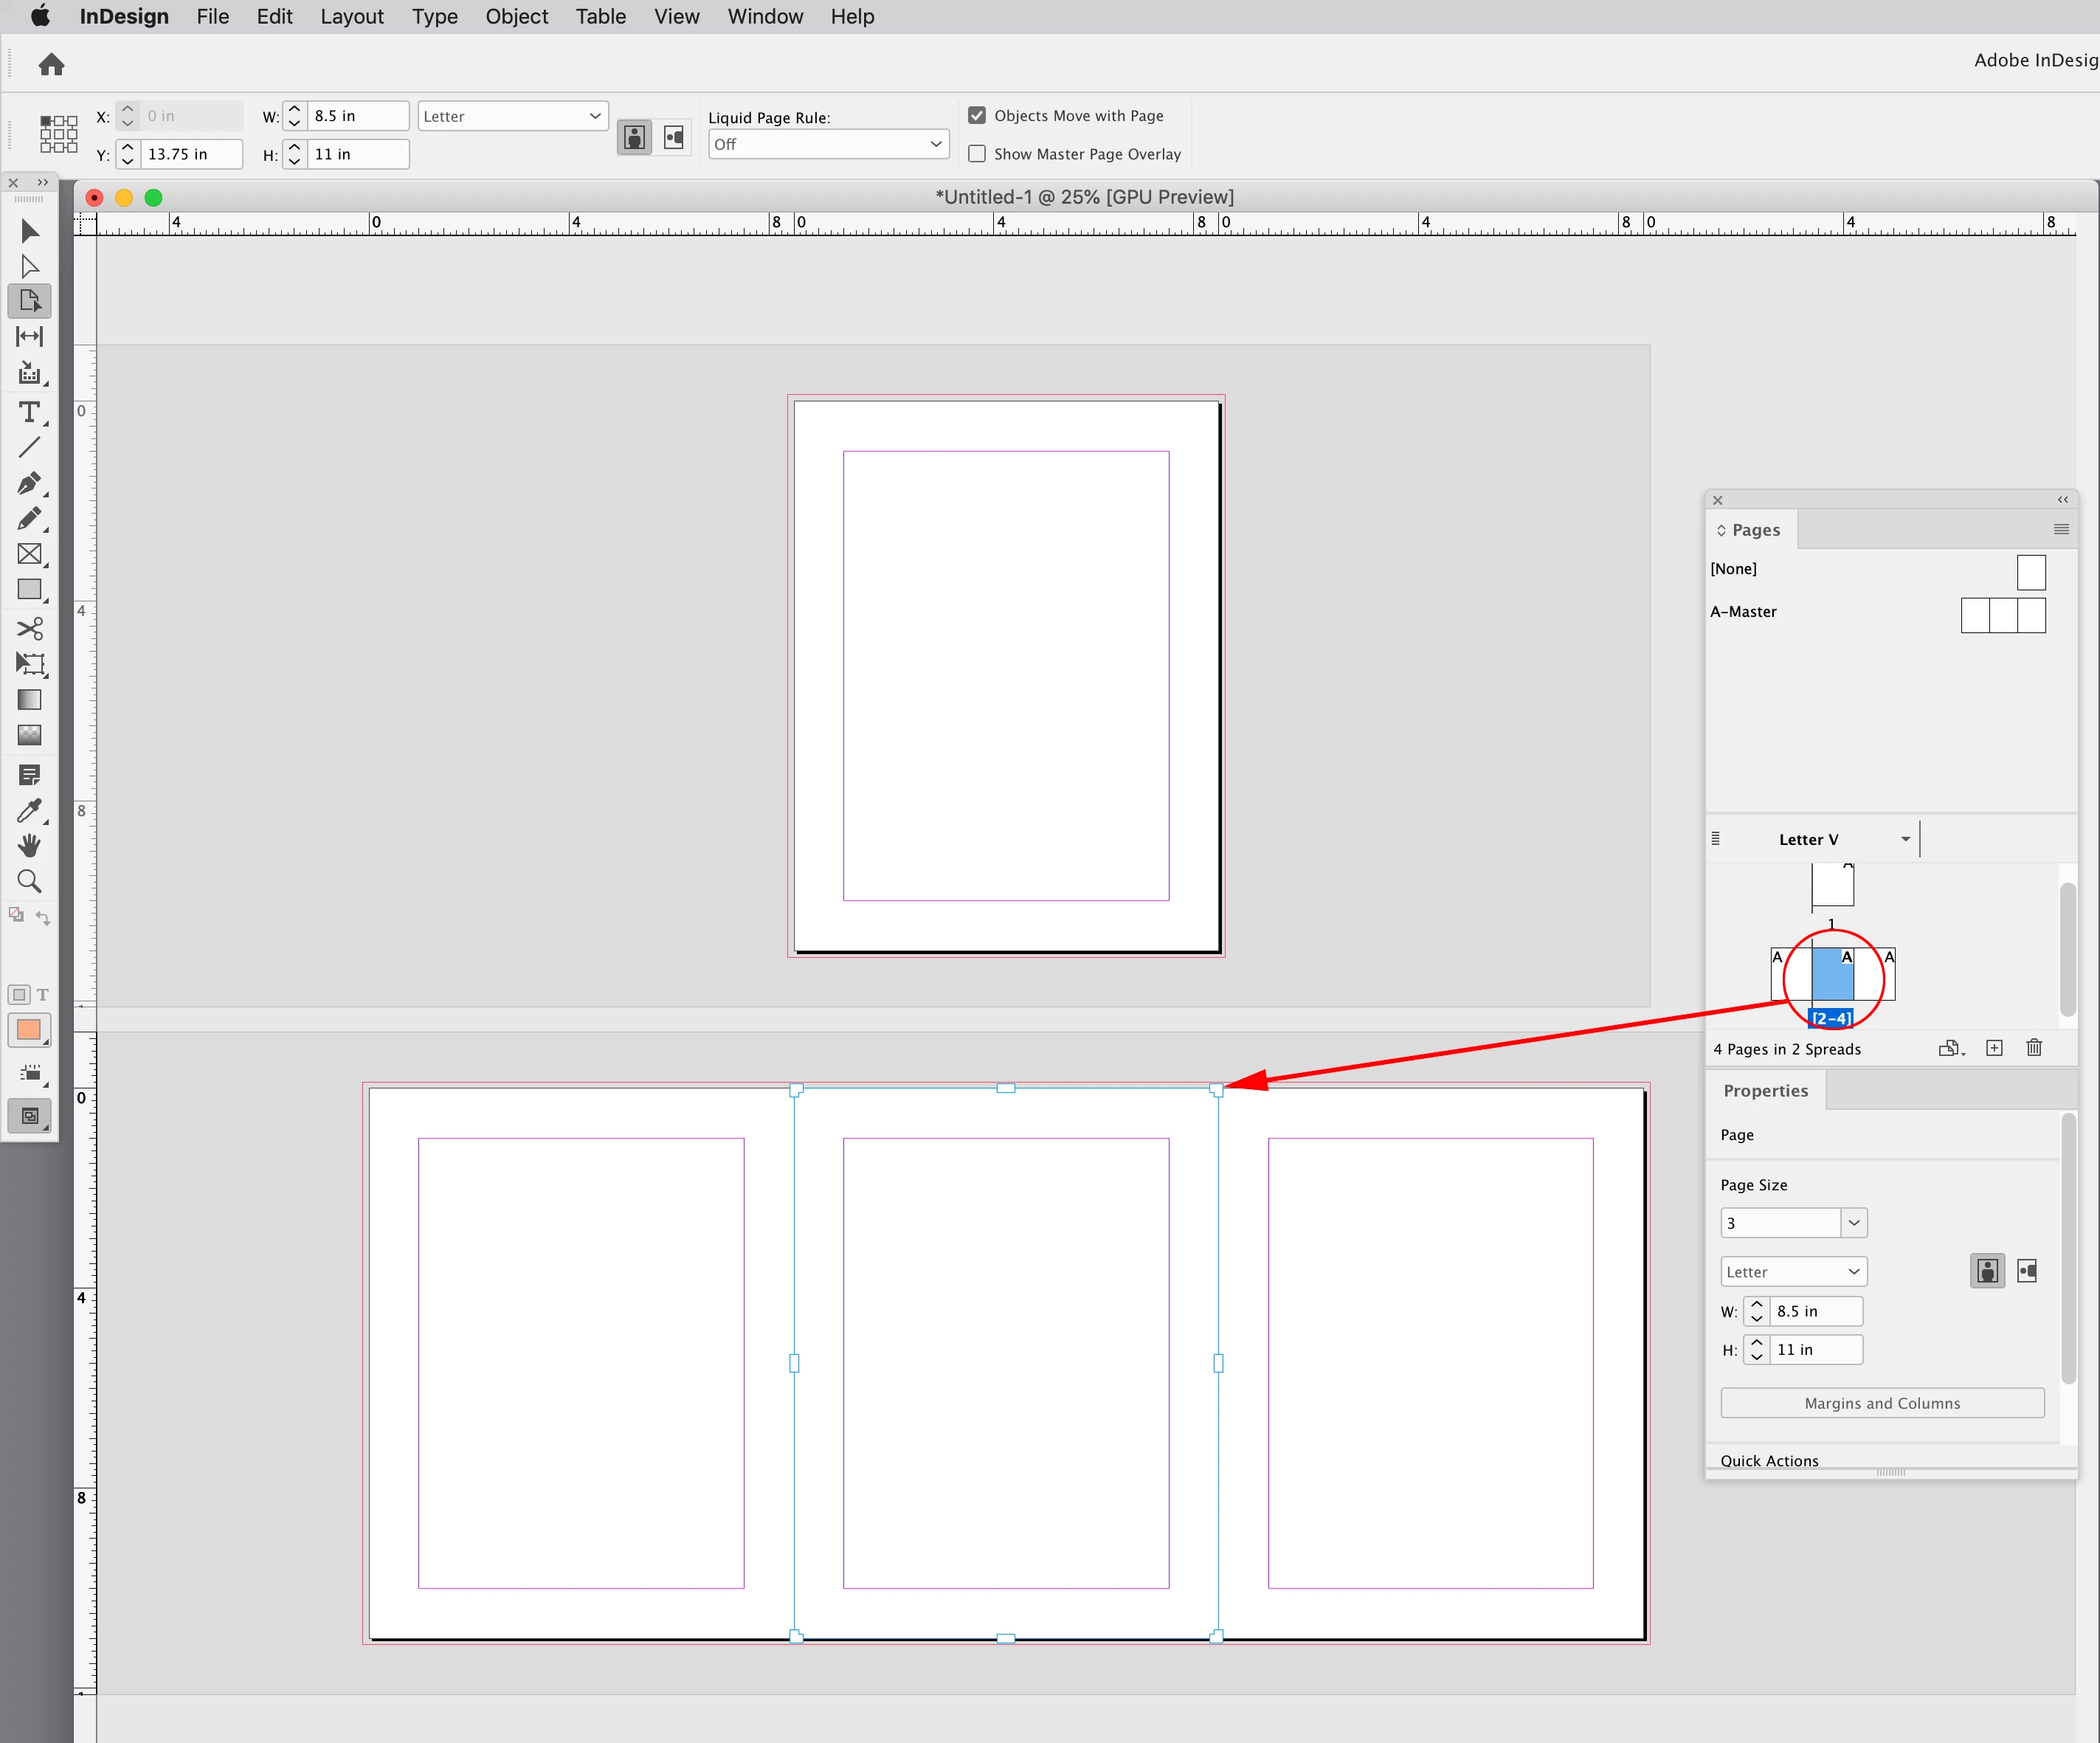
Task: Set landscape orientation in control bar
Action: point(674,137)
